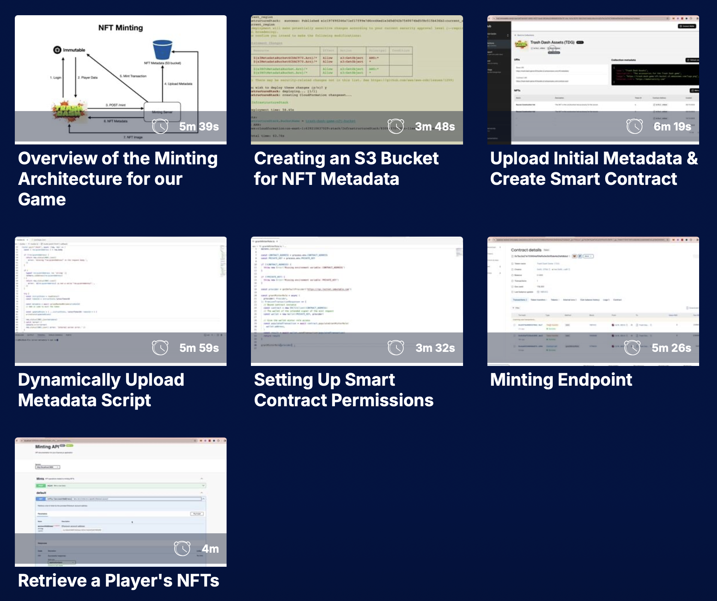The width and height of the screenshot is (717, 601).
Task: Select "Upload Initial Metadata & Create Smart Contract" title
Action: [593, 169]
